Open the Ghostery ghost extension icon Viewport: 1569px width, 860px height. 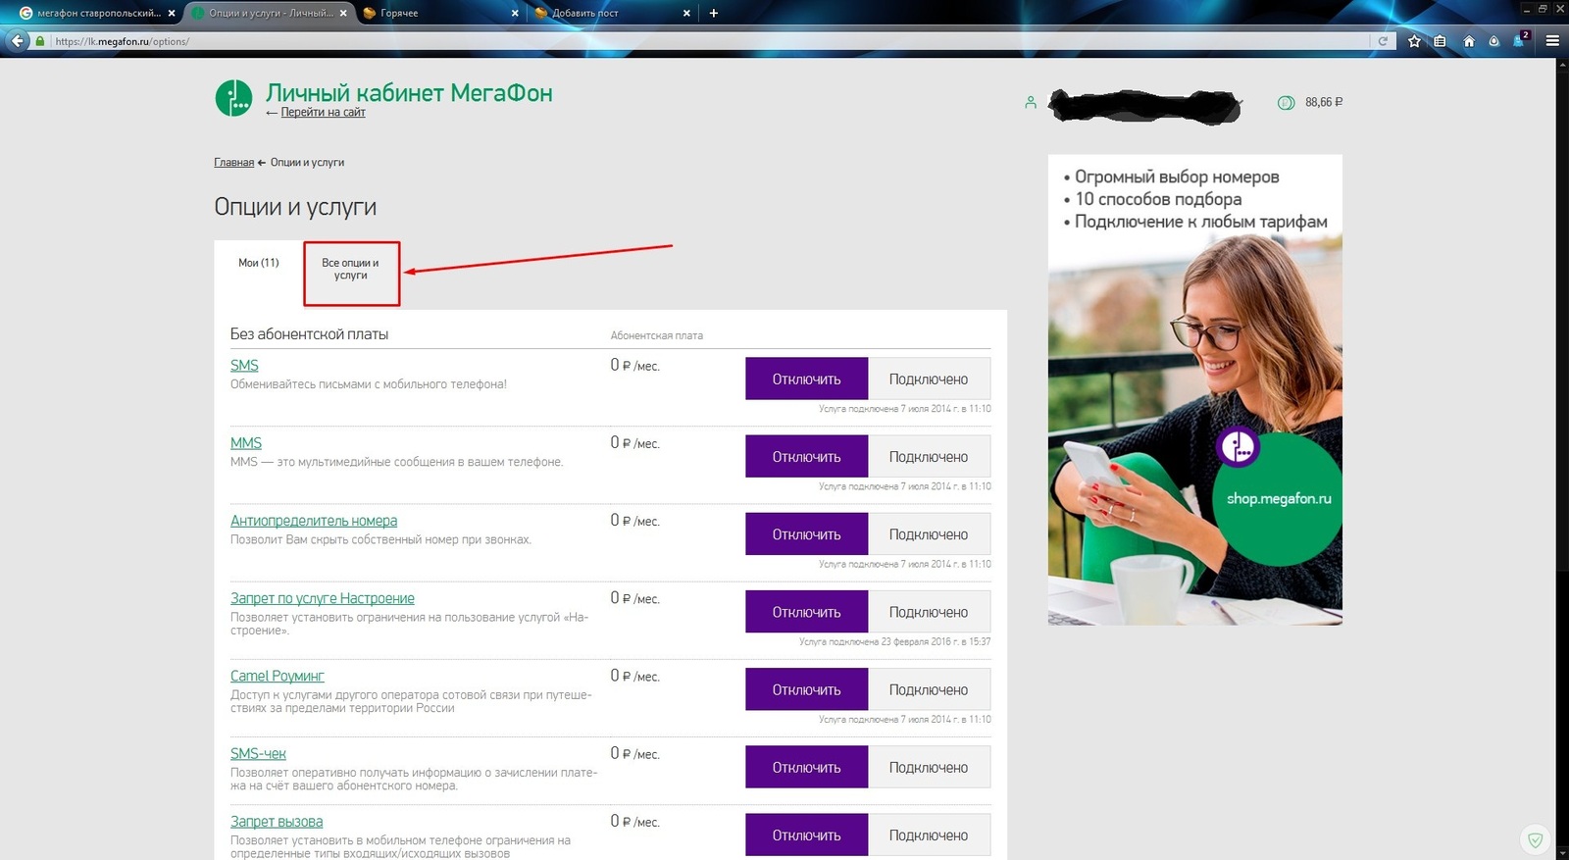pyautogui.click(x=1519, y=40)
